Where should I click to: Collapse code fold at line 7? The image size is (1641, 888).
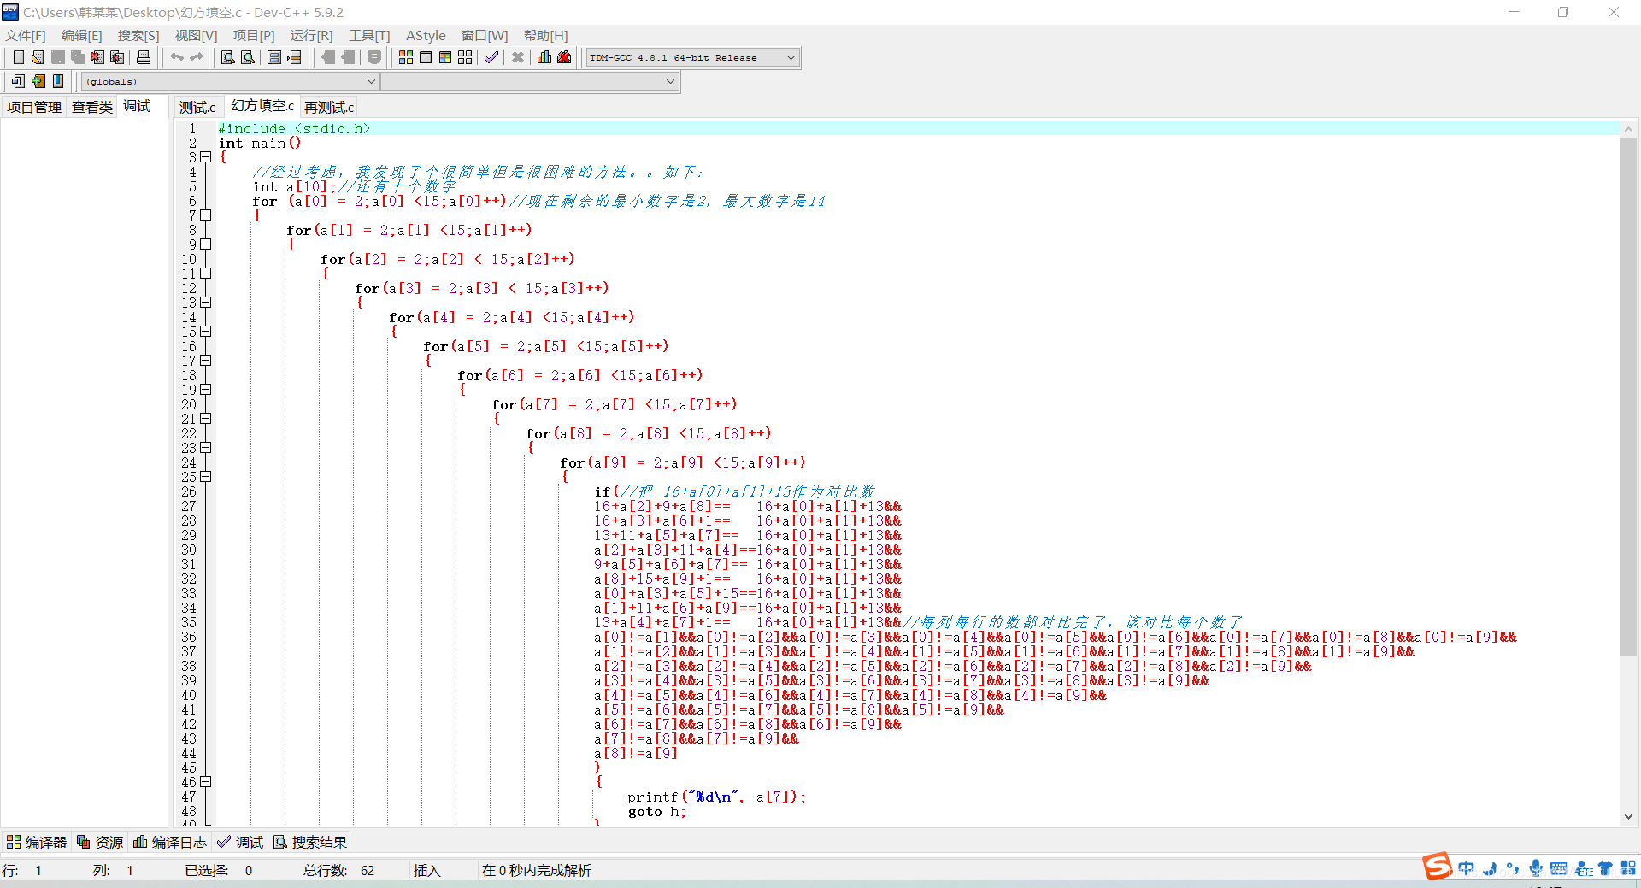click(x=206, y=215)
